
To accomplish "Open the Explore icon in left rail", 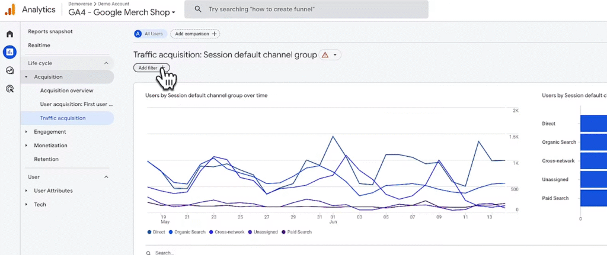I will 9,70.
